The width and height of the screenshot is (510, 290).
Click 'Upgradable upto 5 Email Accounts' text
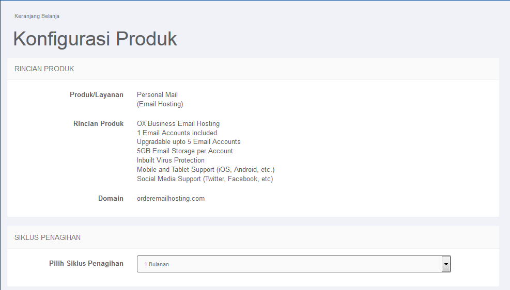point(189,142)
